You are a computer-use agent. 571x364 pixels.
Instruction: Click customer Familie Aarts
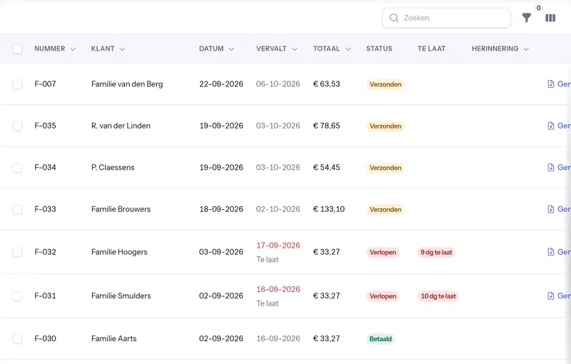(x=114, y=338)
